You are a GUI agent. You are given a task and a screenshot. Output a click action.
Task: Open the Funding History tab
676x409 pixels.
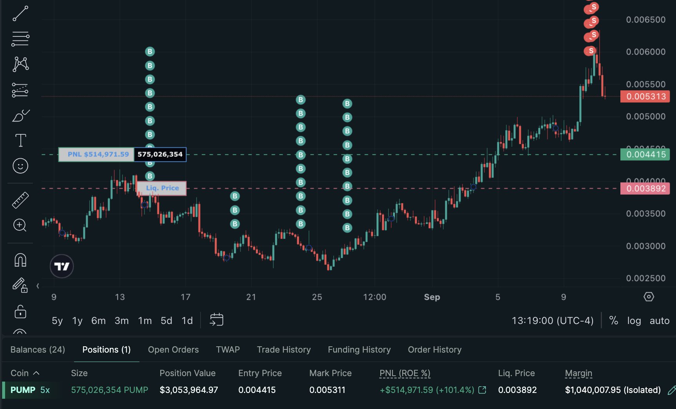359,349
